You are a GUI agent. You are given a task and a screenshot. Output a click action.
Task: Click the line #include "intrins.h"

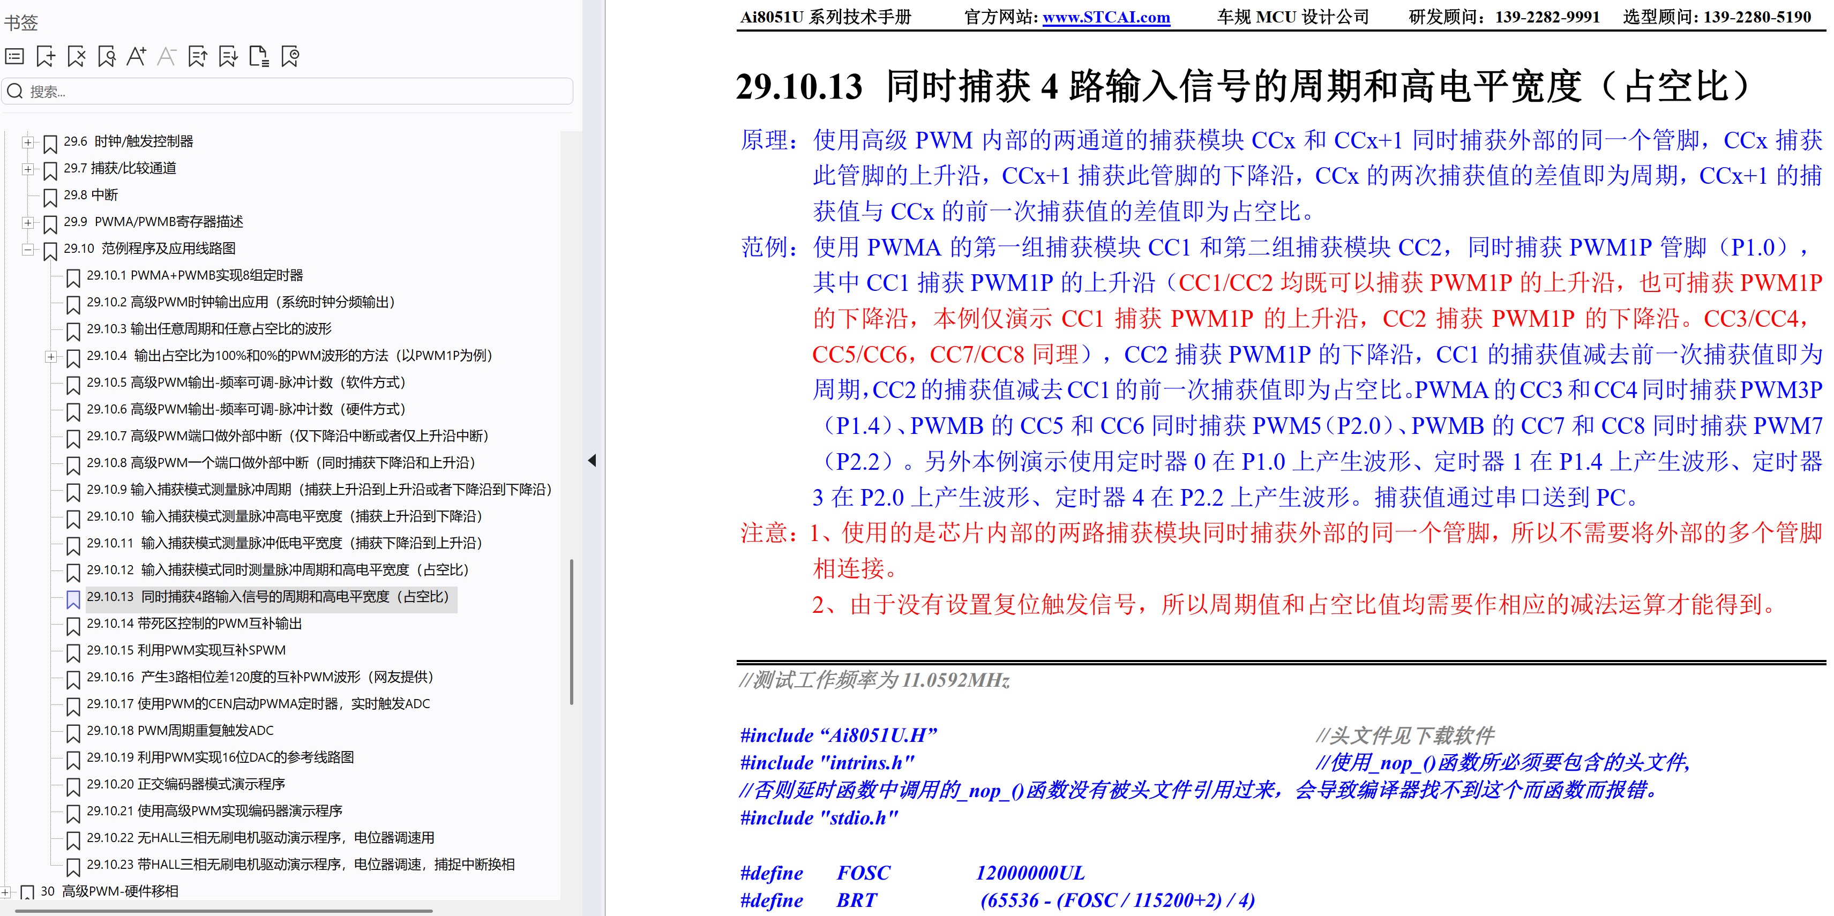click(827, 763)
